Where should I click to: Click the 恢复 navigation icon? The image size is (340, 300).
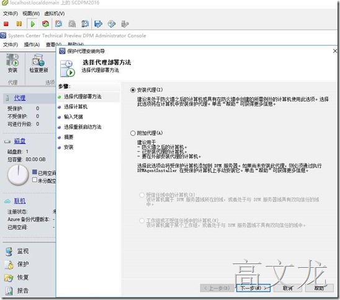tap(9, 278)
